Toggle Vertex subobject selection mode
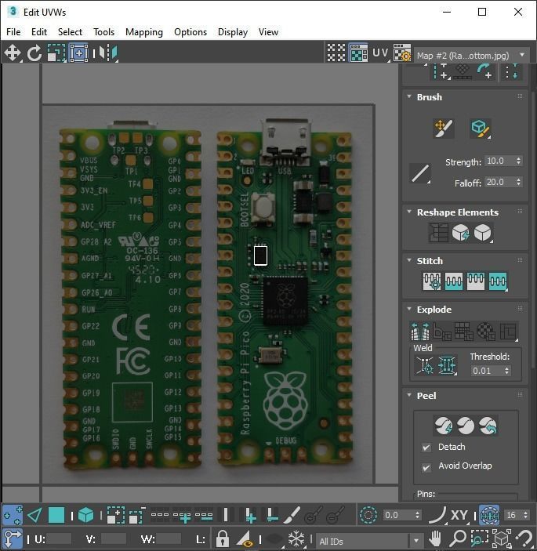 [13, 516]
